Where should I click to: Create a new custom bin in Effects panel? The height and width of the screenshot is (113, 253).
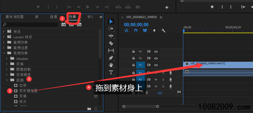(89, 109)
